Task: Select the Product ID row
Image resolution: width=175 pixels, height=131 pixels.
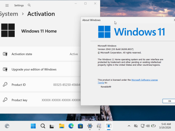Action: [x=40, y=85]
